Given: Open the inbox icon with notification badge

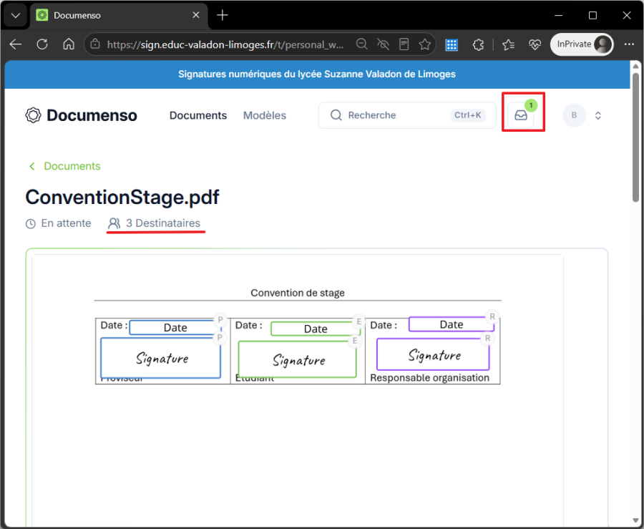Looking at the screenshot, I should point(521,115).
